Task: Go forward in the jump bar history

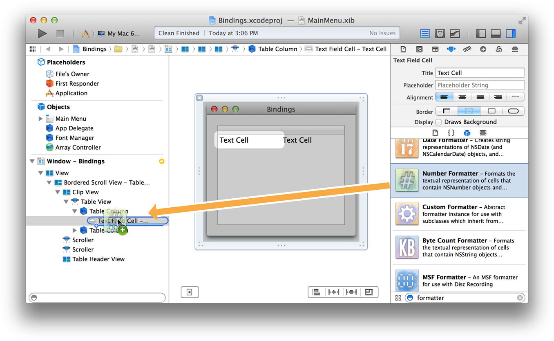Action: (x=61, y=49)
